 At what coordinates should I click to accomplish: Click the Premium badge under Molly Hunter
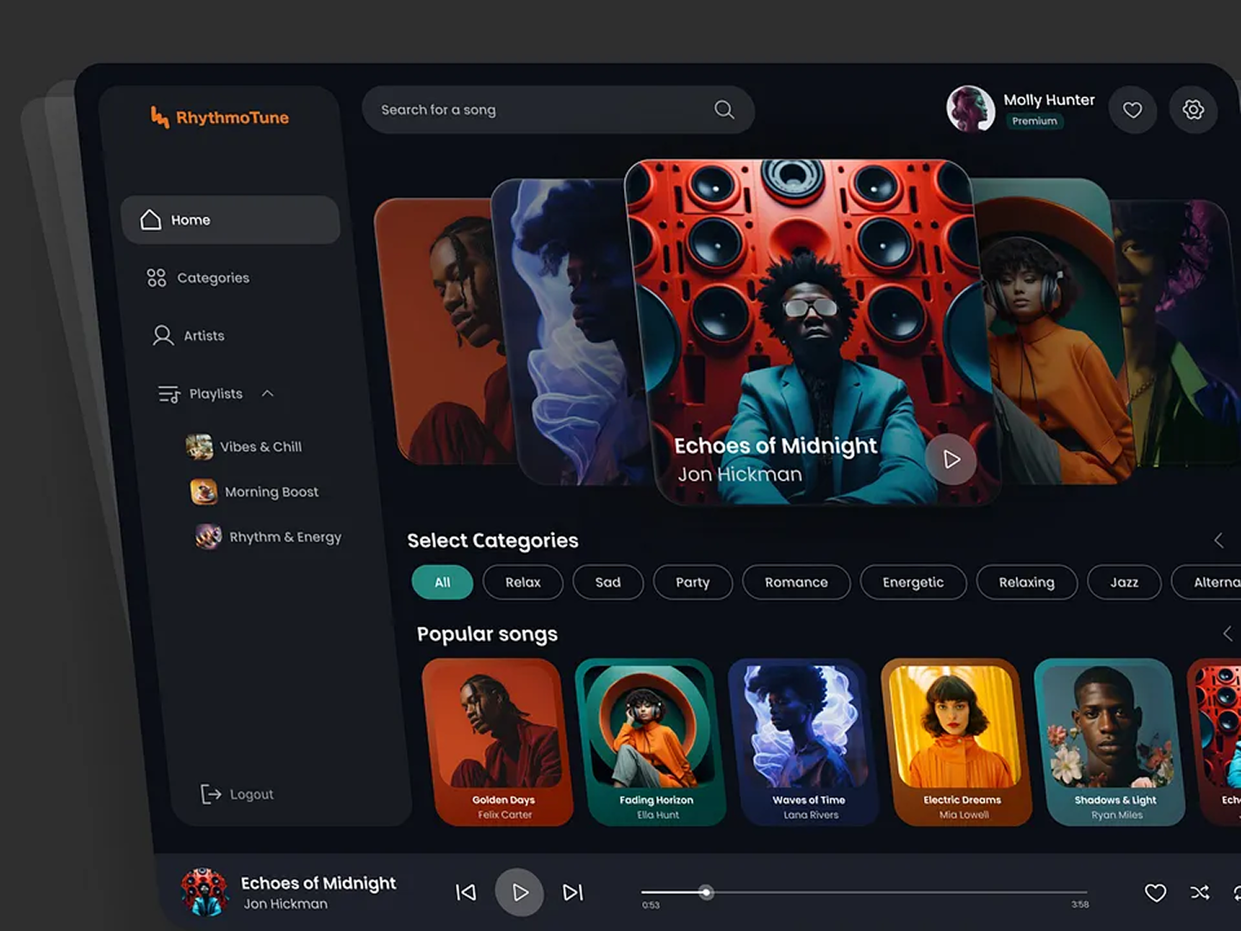(1035, 121)
